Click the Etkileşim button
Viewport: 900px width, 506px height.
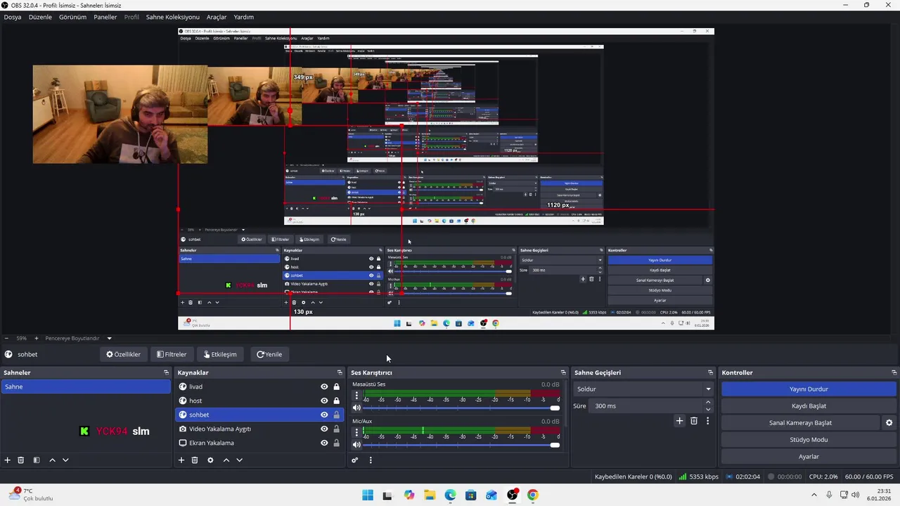click(x=220, y=354)
